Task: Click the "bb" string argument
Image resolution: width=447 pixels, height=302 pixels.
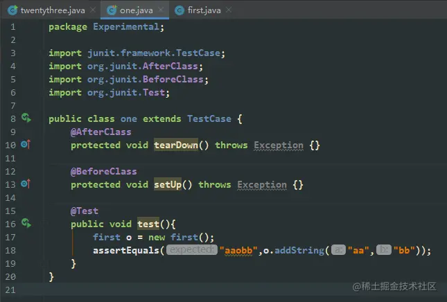Action: pyautogui.click(x=404, y=250)
